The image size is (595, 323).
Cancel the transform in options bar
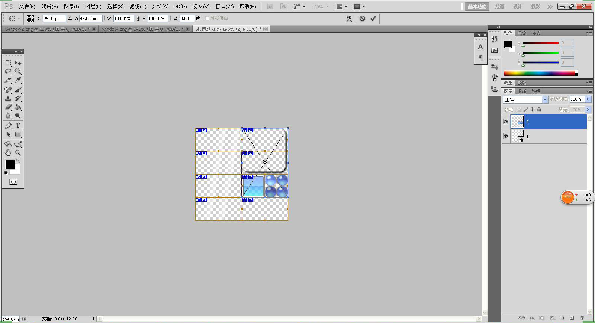click(x=362, y=18)
